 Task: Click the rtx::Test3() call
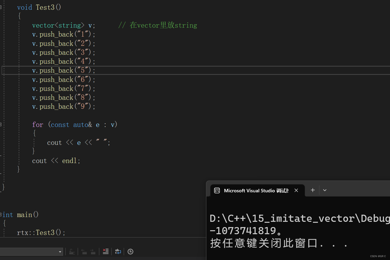click(x=41, y=233)
